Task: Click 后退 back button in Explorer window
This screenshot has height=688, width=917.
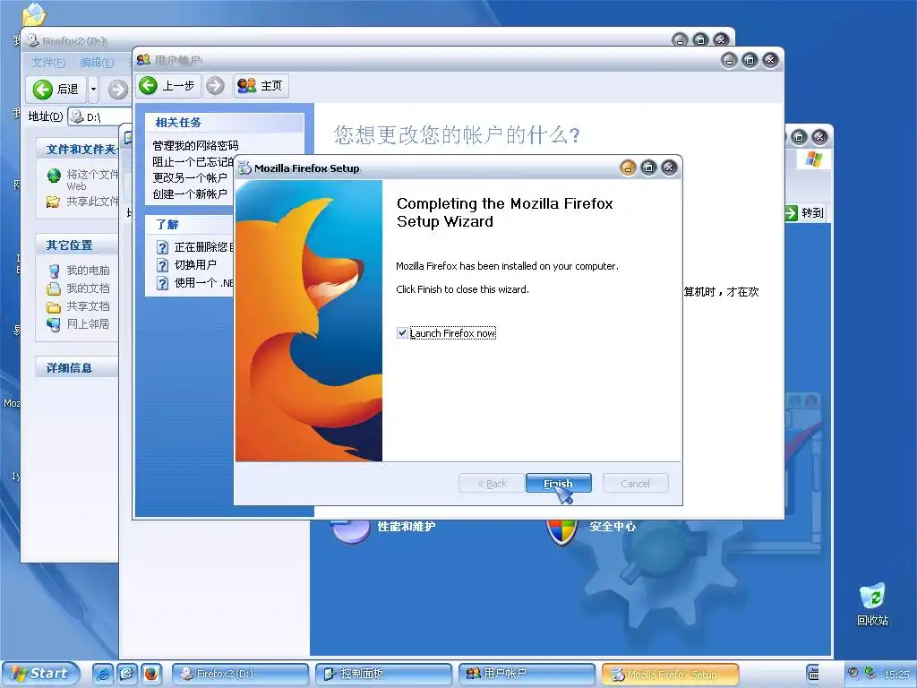Action: pyautogui.click(x=56, y=90)
